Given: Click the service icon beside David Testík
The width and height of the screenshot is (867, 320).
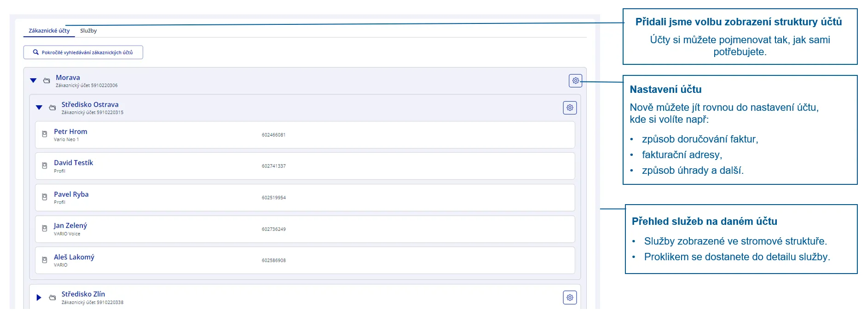Looking at the screenshot, I should pos(45,166).
